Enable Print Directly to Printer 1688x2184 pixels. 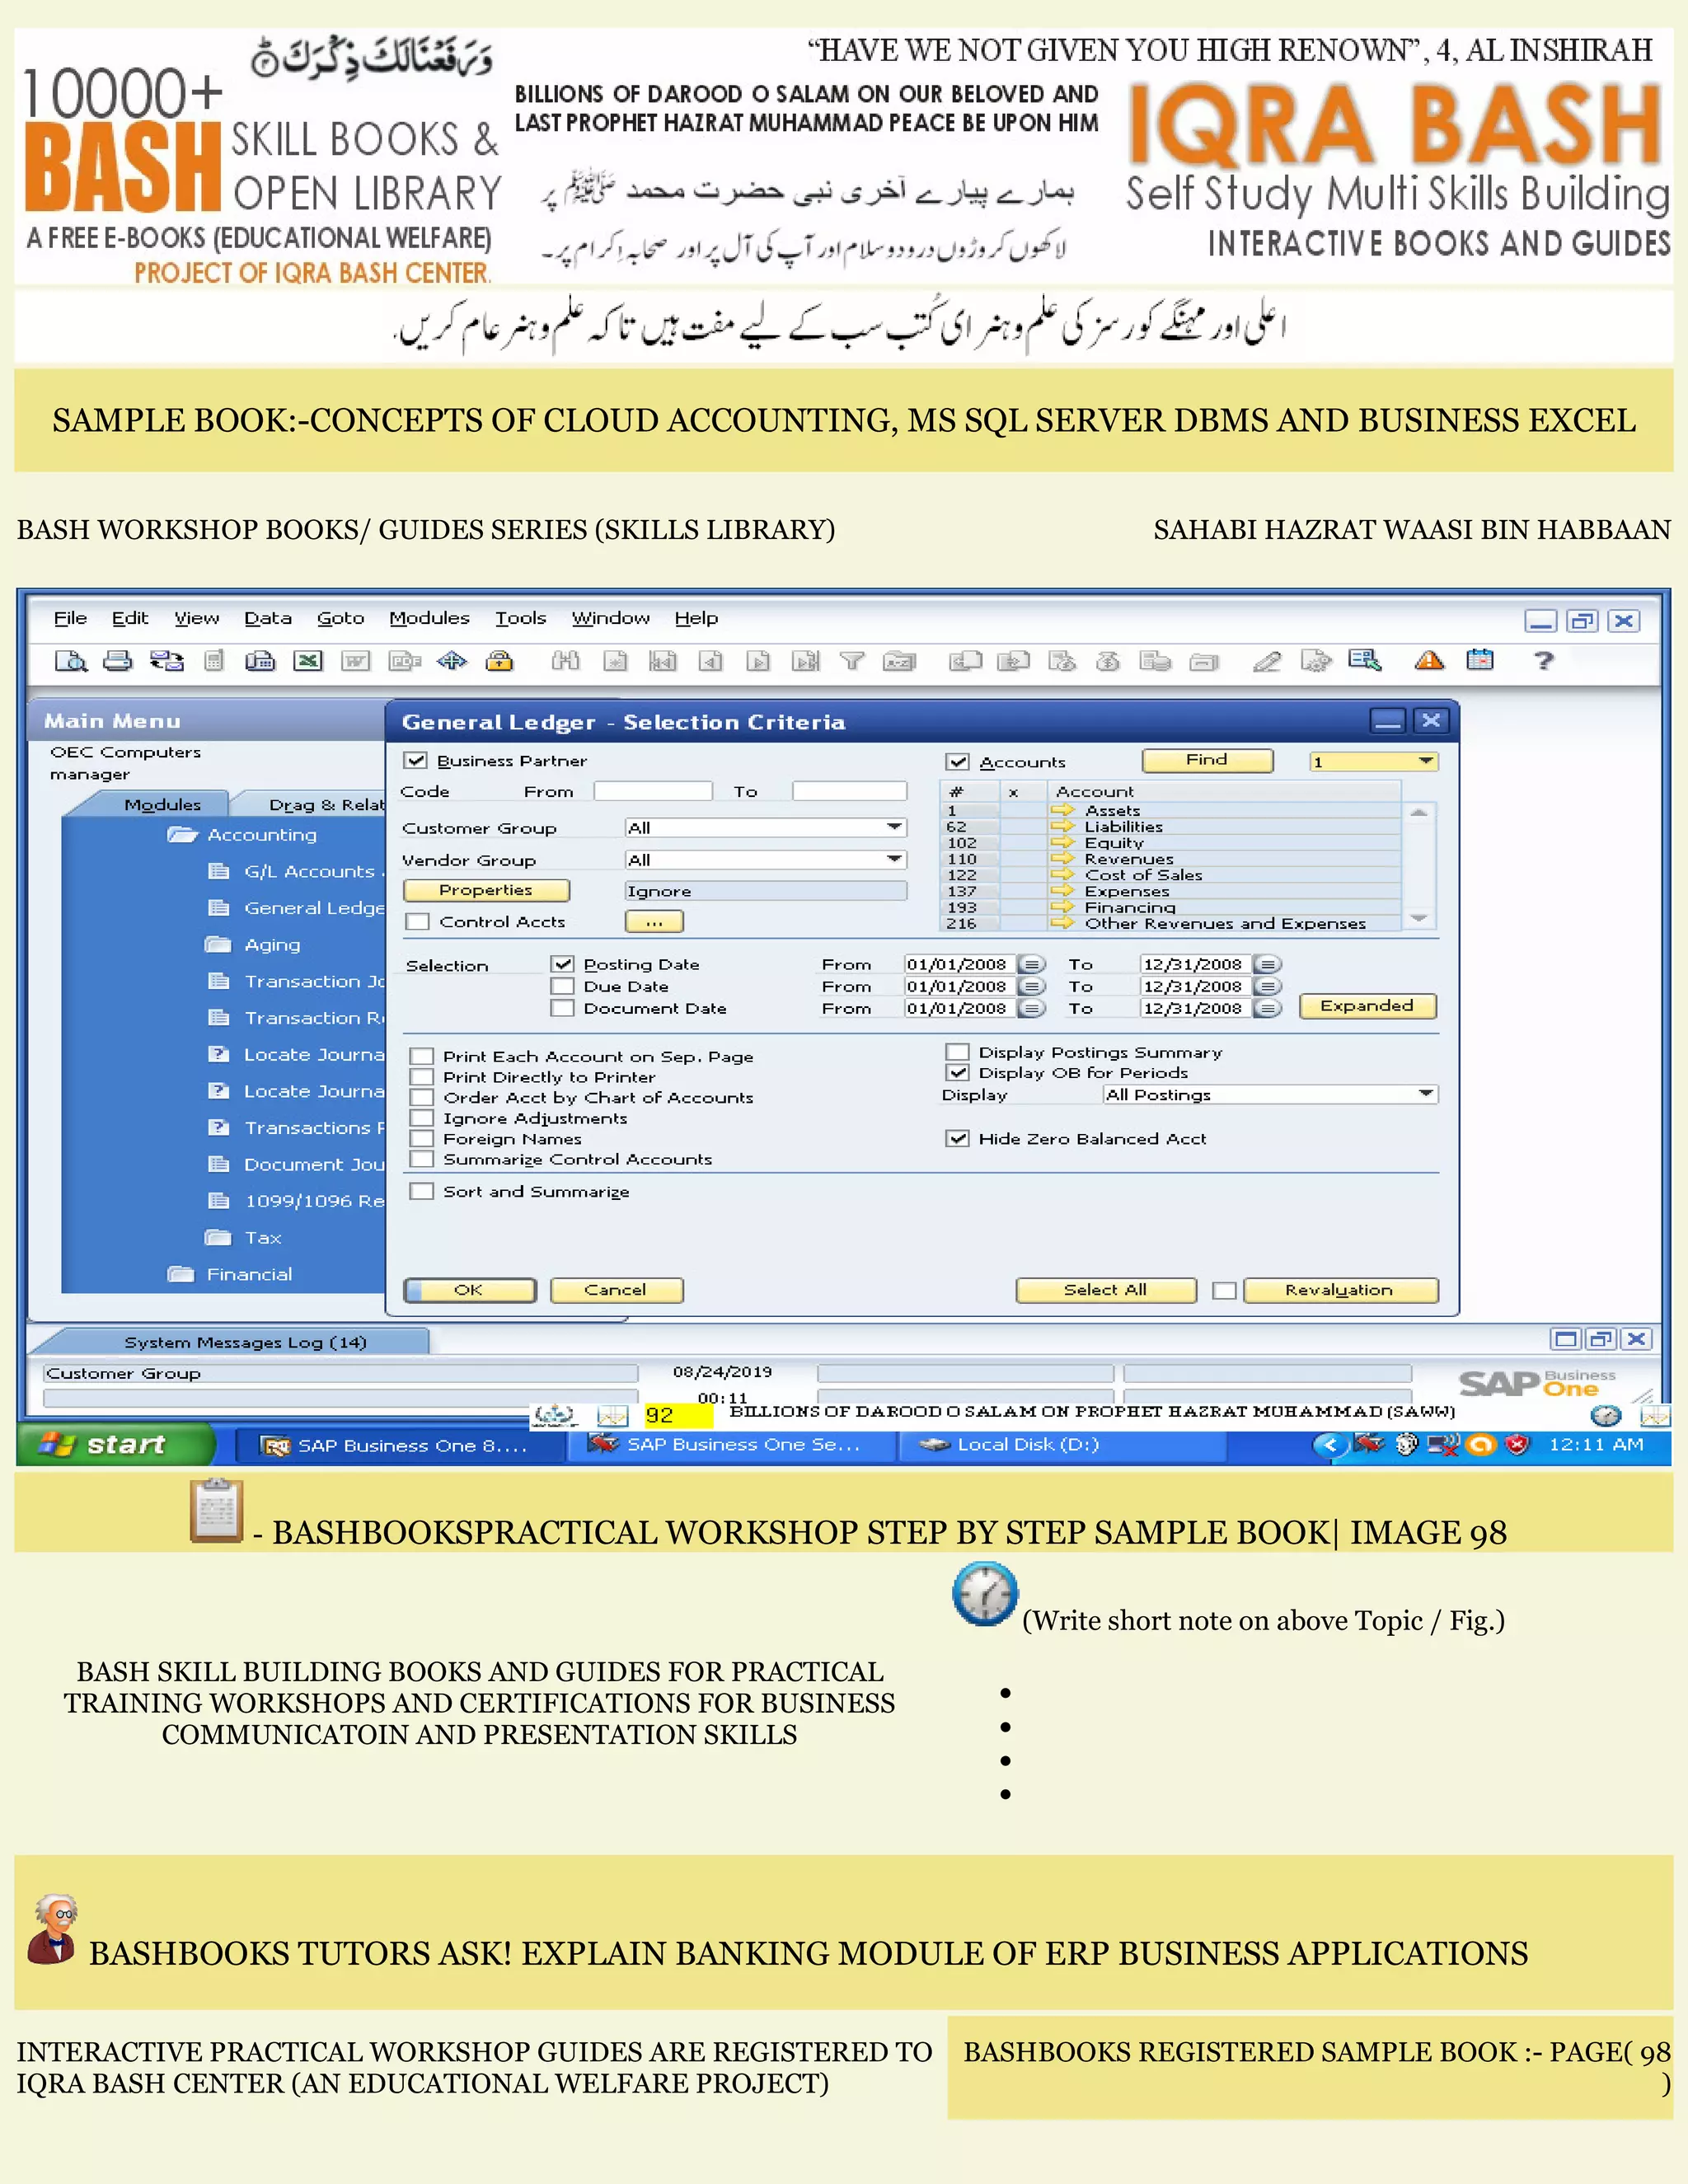(x=422, y=1077)
